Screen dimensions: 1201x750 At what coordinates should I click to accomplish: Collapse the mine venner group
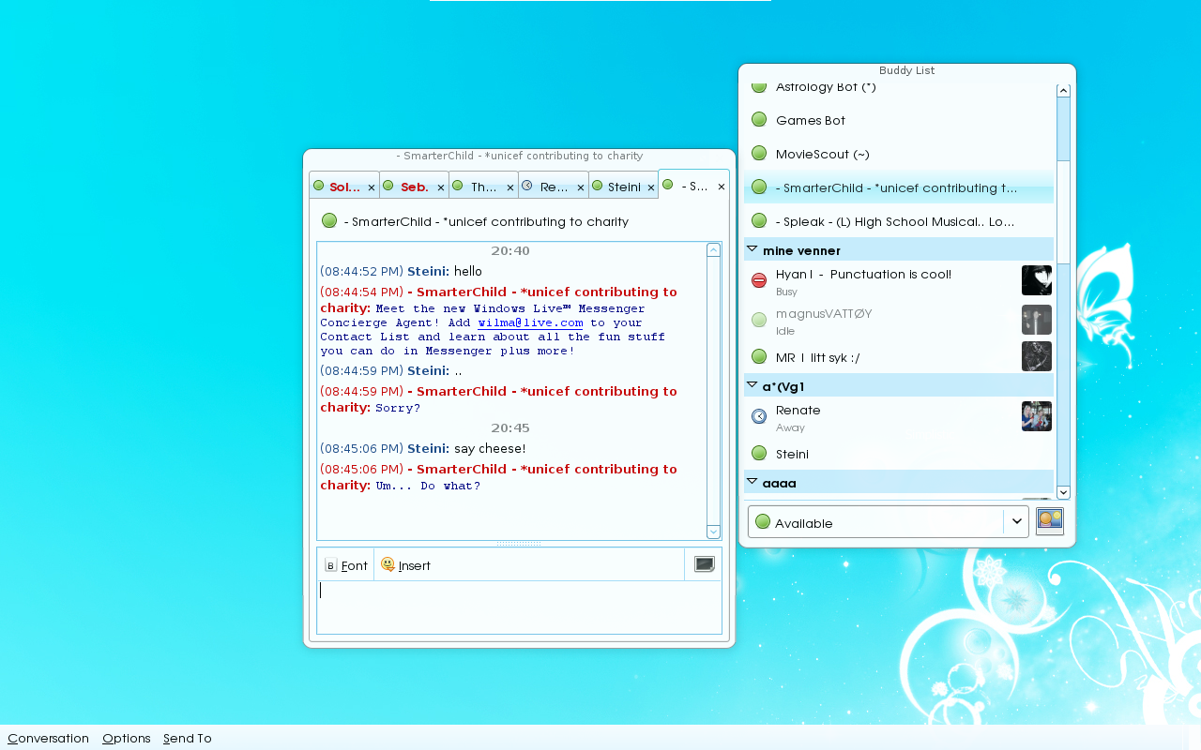click(x=752, y=249)
